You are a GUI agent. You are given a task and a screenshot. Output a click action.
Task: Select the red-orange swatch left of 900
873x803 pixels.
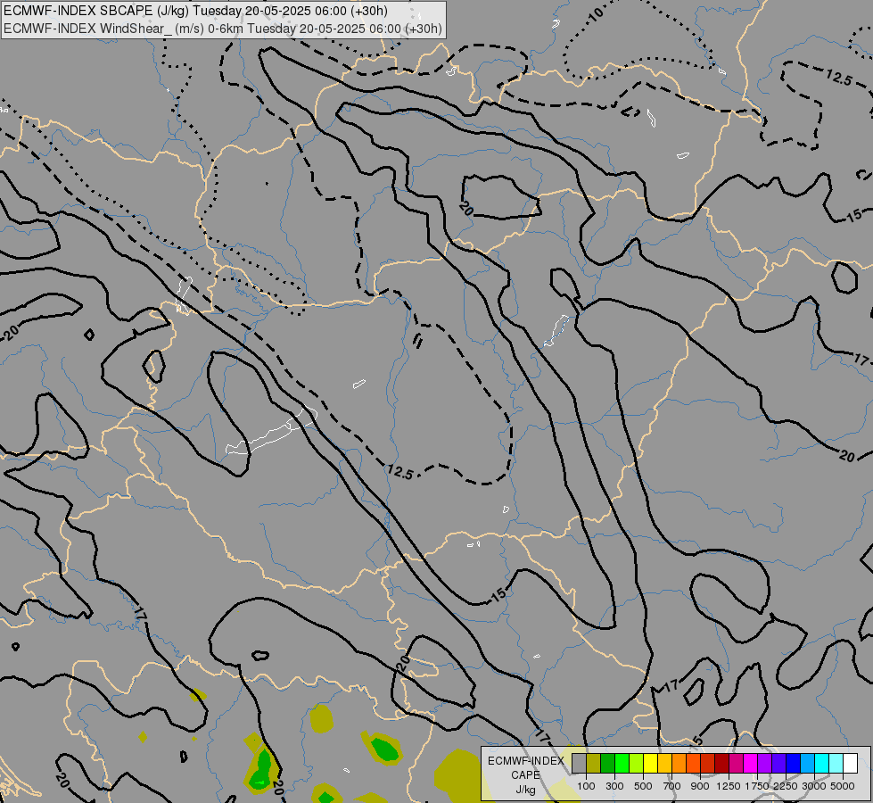tap(693, 763)
